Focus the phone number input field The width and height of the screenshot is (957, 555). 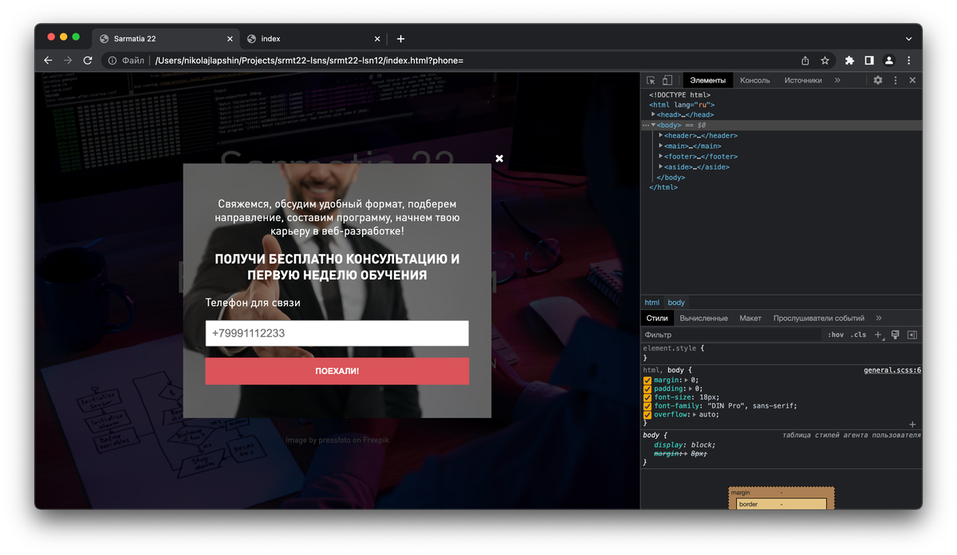[x=337, y=334]
